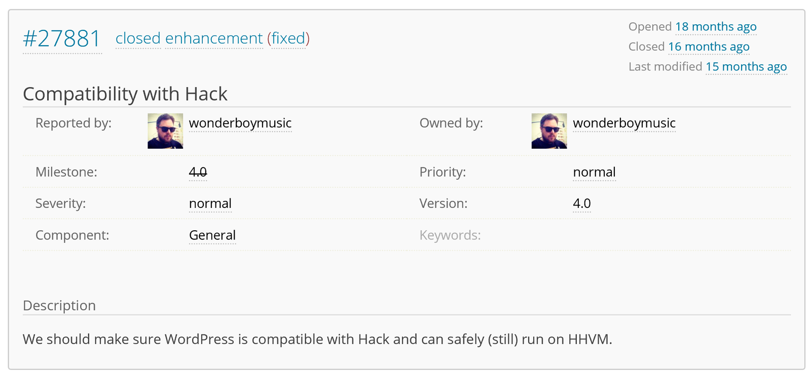
Task: Open reporter wonderboymusic's profile link
Action: 240,123
